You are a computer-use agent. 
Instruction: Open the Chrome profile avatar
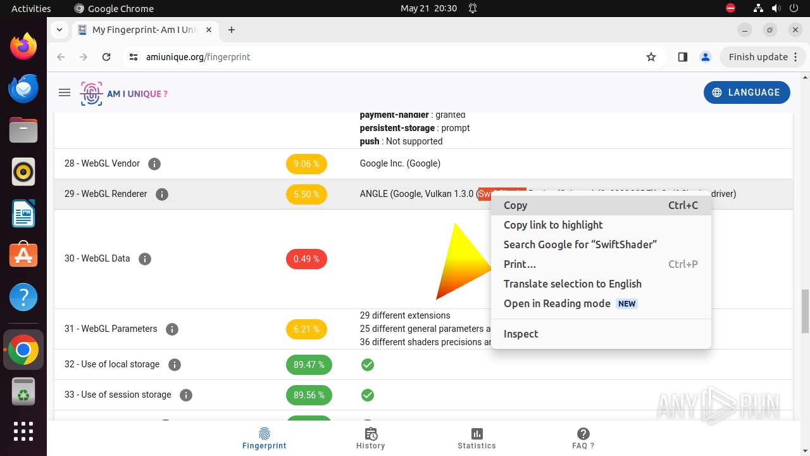tap(706, 57)
